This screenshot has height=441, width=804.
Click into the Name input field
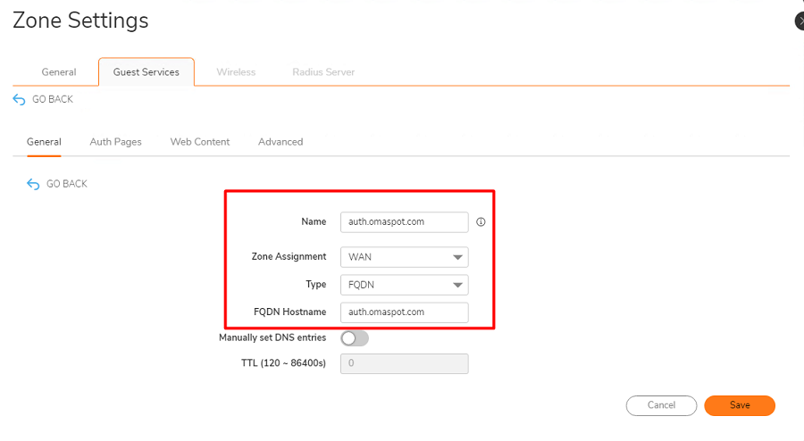click(404, 222)
